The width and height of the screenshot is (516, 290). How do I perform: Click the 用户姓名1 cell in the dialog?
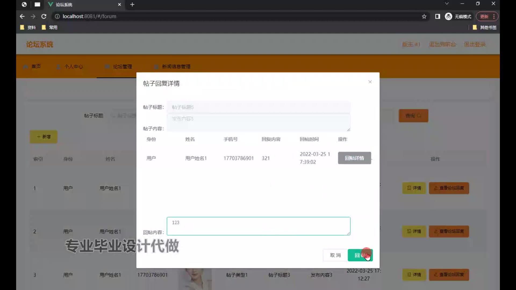(196, 158)
